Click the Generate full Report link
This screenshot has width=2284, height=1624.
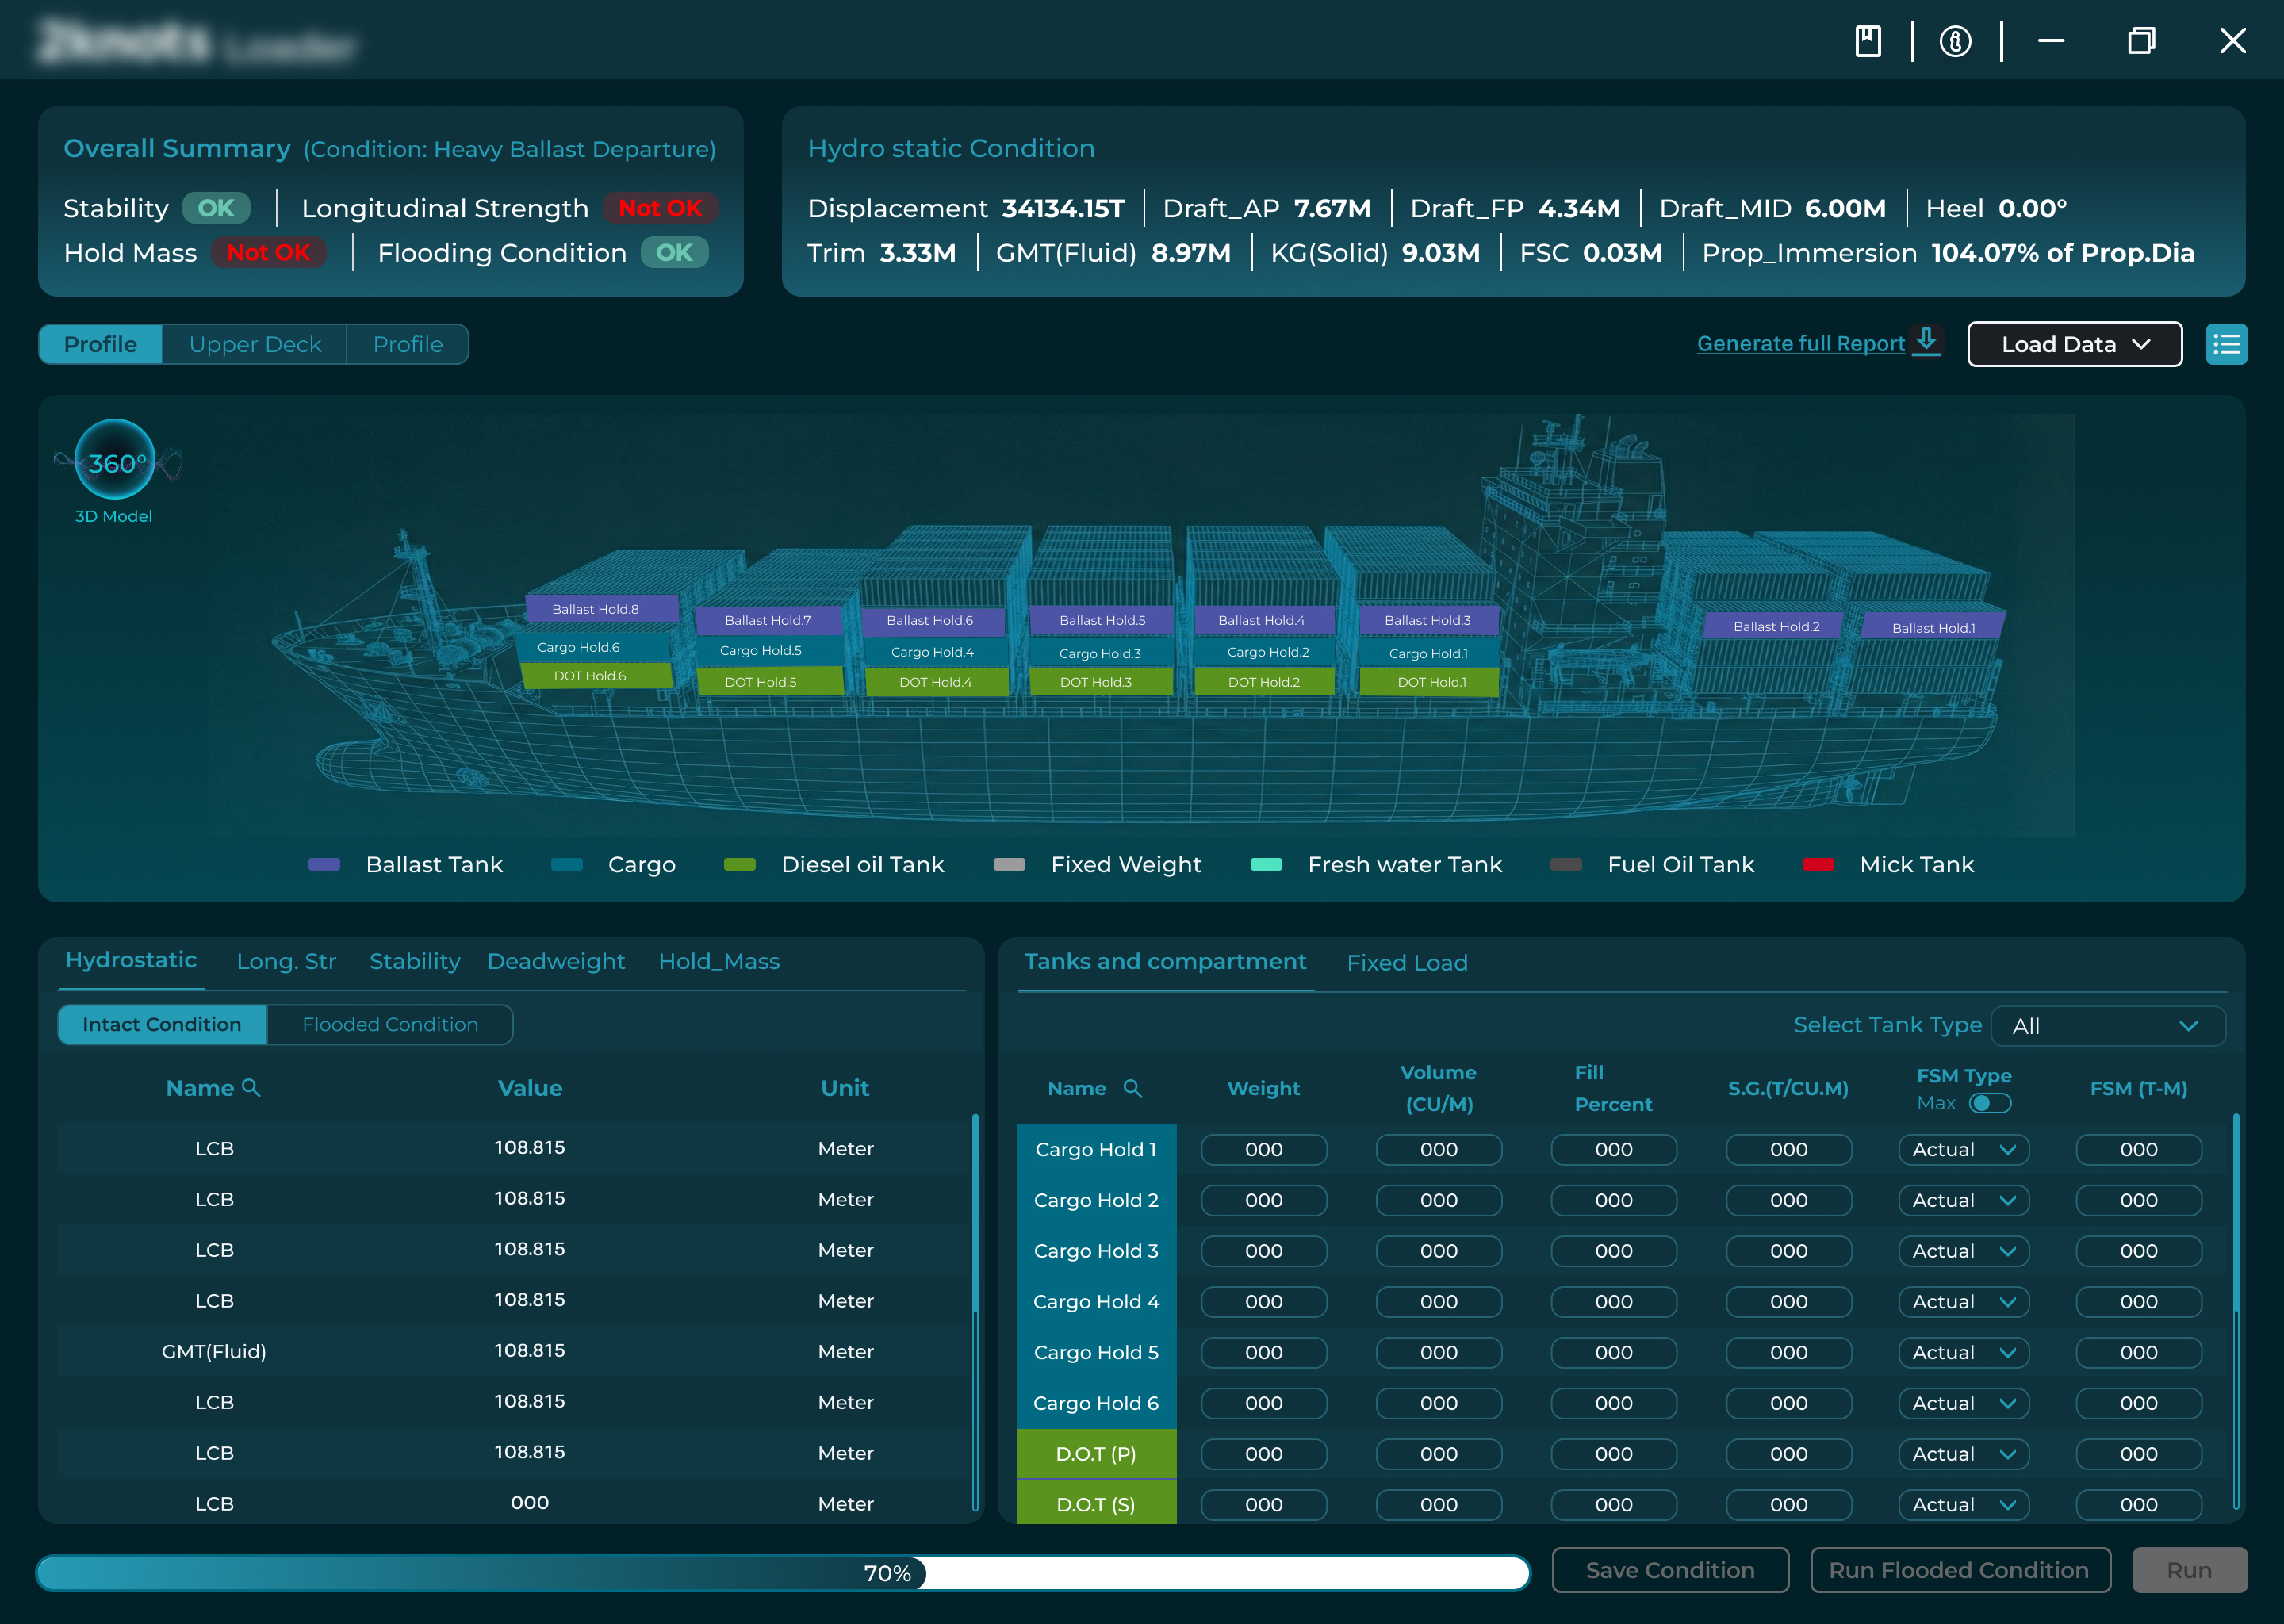[x=1801, y=343]
